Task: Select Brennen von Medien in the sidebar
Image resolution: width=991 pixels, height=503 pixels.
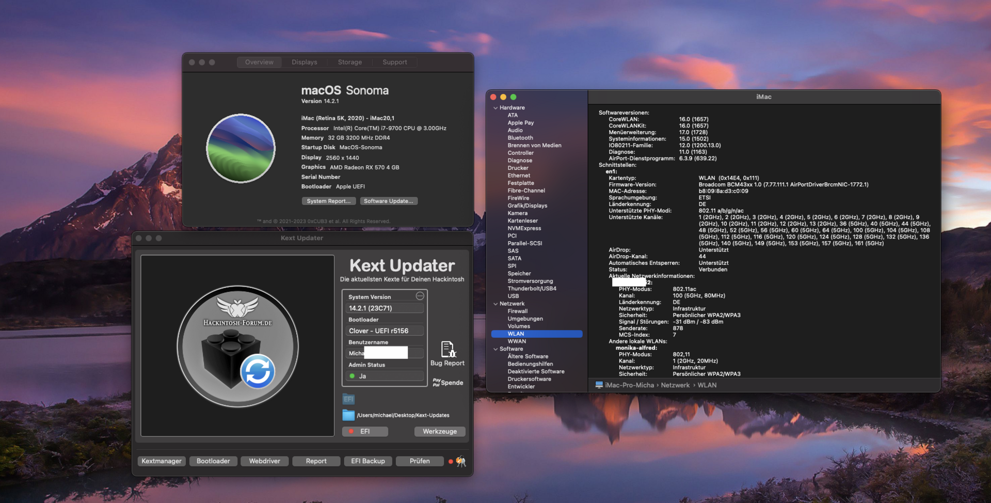Action: 535,146
